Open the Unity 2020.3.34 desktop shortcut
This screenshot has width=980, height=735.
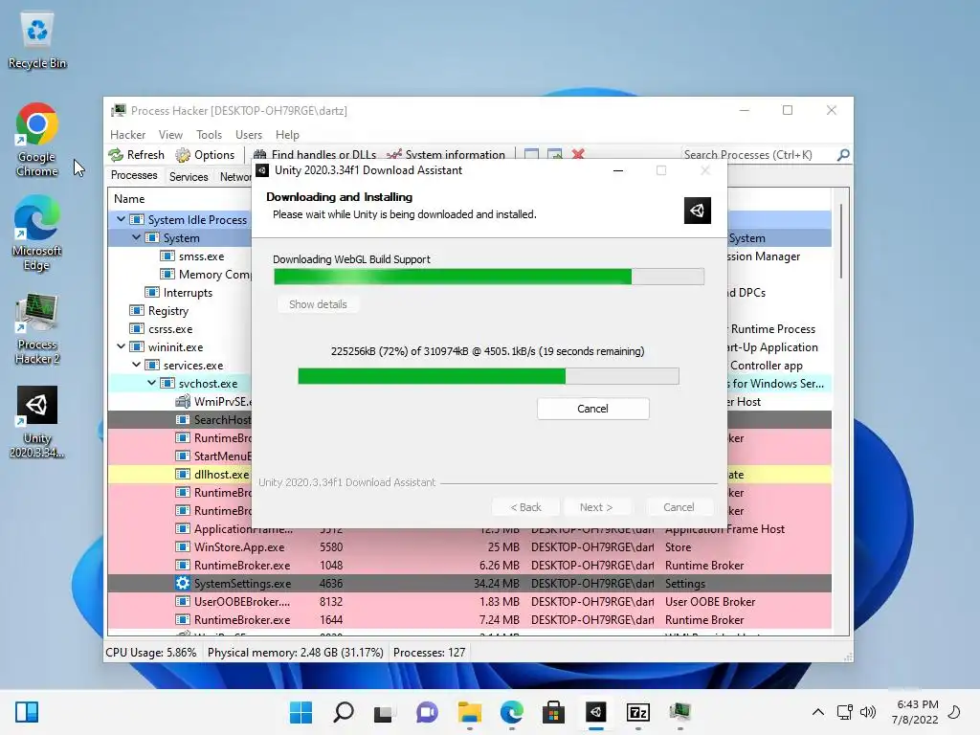37,422
